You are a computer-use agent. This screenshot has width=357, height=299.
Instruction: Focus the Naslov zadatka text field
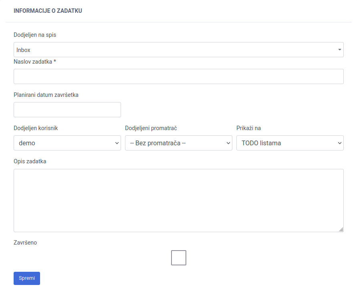[179, 76]
